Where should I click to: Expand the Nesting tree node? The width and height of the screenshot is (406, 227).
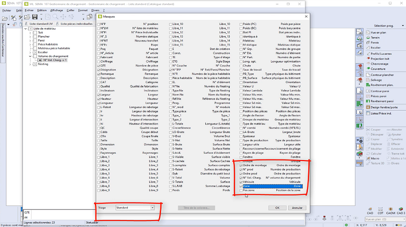tap(30, 64)
